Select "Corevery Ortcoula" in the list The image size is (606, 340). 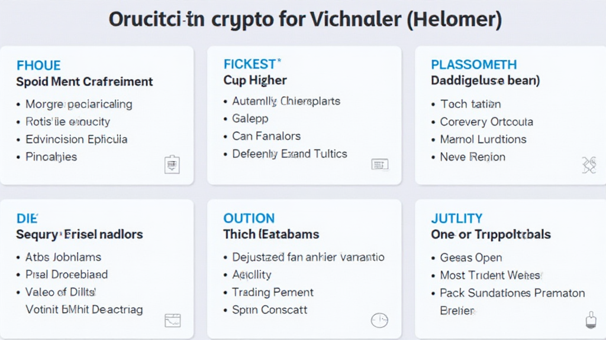coord(486,122)
